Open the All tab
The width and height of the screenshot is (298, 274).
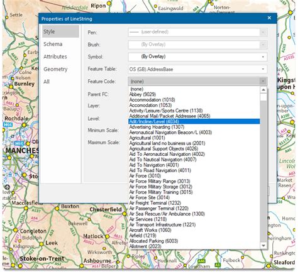point(47,82)
